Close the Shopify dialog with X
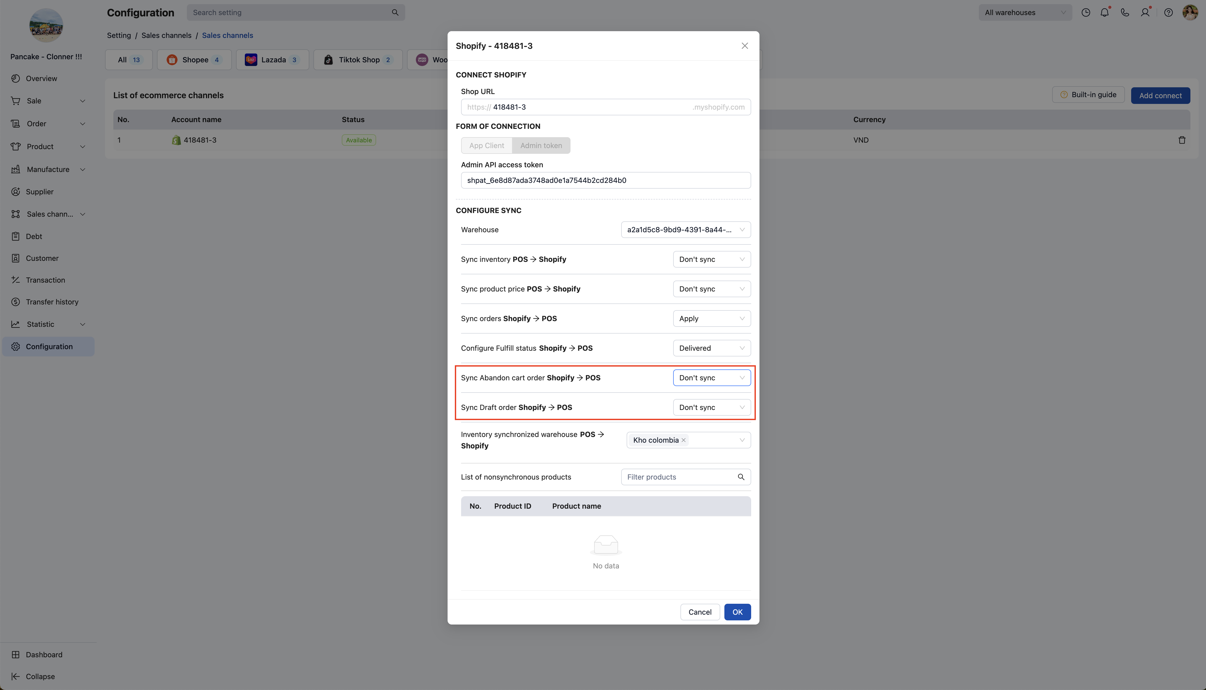This screenshot has width=1206, height=690. click(x=745, y=46)
